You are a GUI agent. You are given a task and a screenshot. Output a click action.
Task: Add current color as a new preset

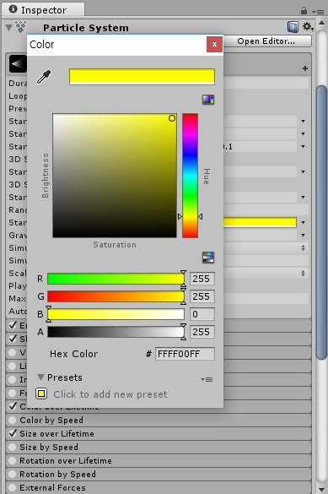click(41, 394)
